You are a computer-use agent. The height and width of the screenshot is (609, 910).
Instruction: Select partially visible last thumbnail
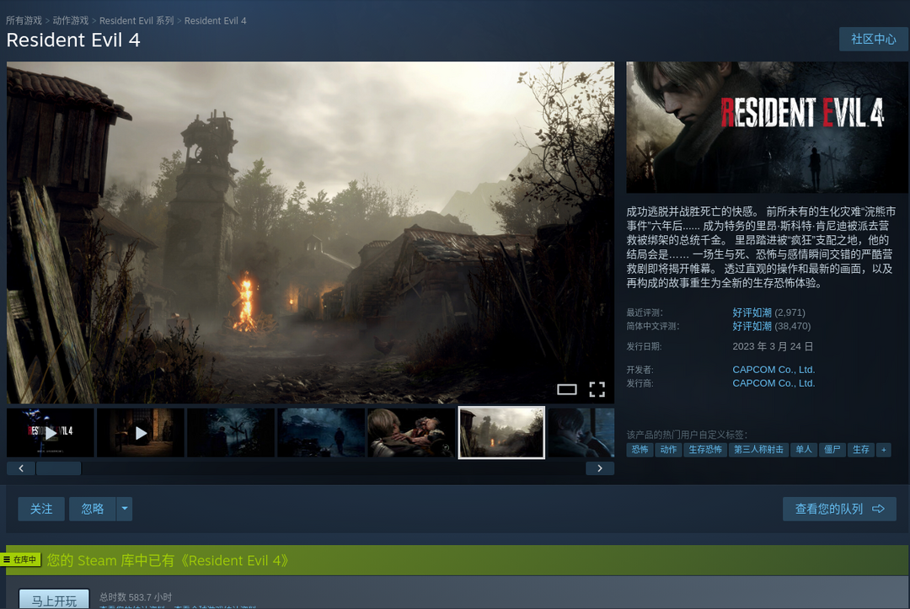point(581,433)
